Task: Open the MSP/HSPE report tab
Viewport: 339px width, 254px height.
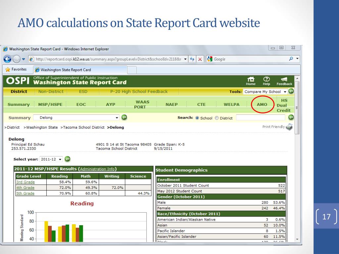Action: pyautogui.click(x=50, y=105)
